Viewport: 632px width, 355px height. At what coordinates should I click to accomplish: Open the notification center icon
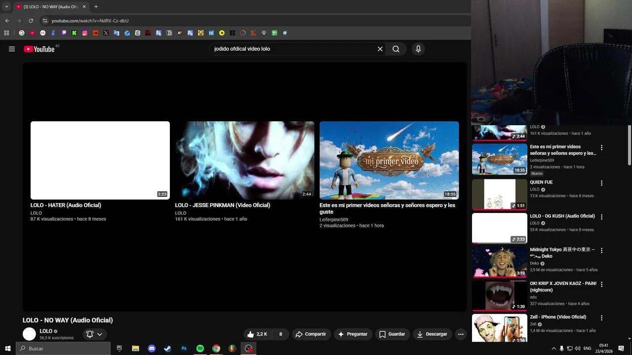click(x=621, y=349)
